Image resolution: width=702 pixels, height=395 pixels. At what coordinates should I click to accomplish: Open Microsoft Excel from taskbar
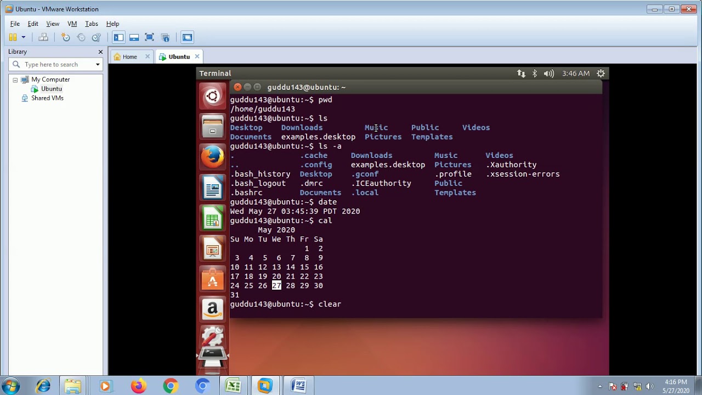coord(233,386)
